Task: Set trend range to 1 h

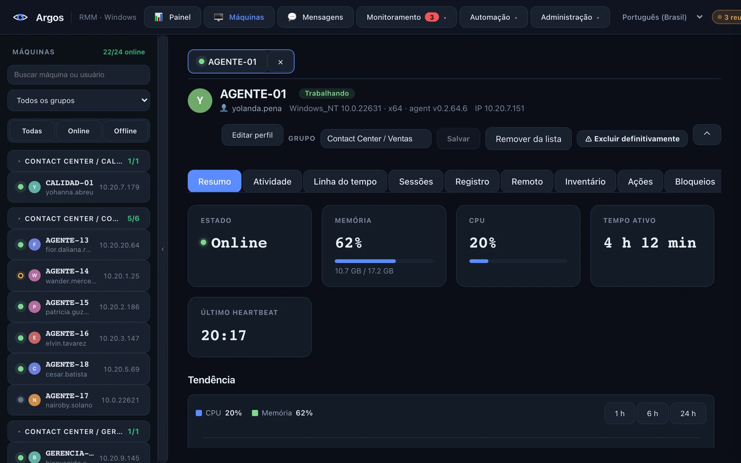Action: [620, 413]
